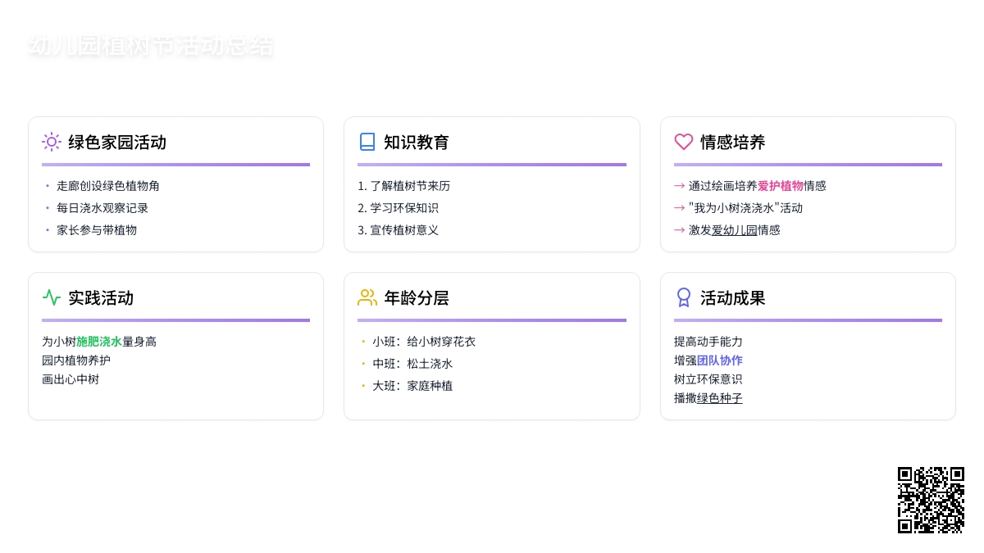Click the bullet 家长参与带植物
The height and width of the screenshot is (553, 984).
pyautogui.click(x=97, y=230)
